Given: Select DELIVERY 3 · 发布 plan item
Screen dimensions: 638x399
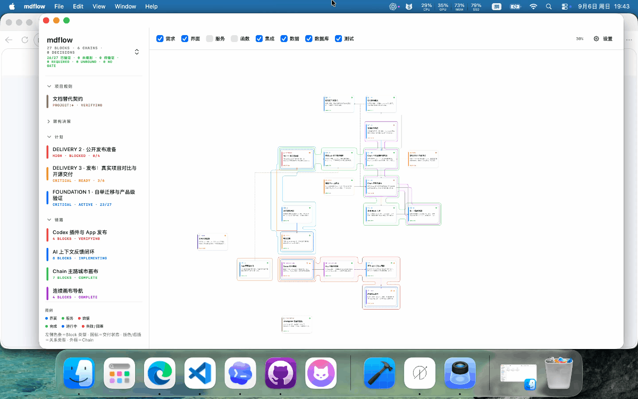Looking at the screenshot, I should (x=94, y=174).
